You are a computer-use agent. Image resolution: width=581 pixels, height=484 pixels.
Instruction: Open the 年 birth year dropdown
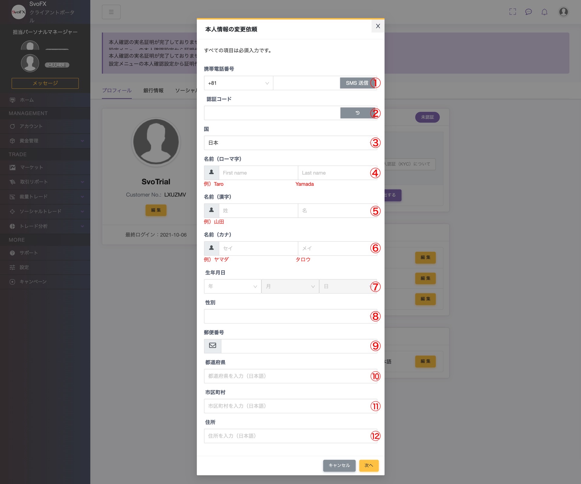point(232,286)
